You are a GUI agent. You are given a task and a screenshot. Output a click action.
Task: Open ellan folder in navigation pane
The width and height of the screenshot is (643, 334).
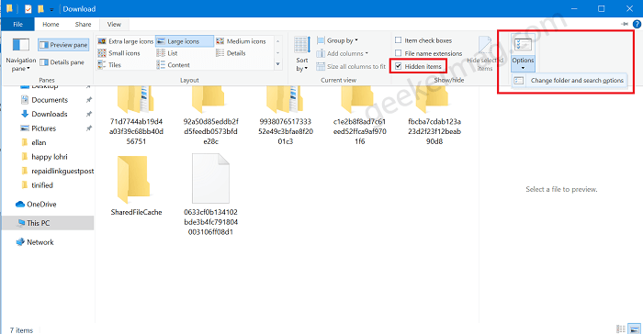pos(39,142)
